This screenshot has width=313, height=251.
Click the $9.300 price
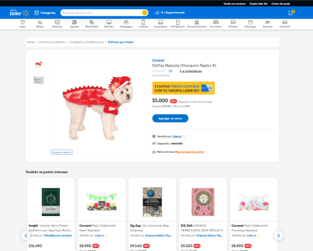point(186,246)
